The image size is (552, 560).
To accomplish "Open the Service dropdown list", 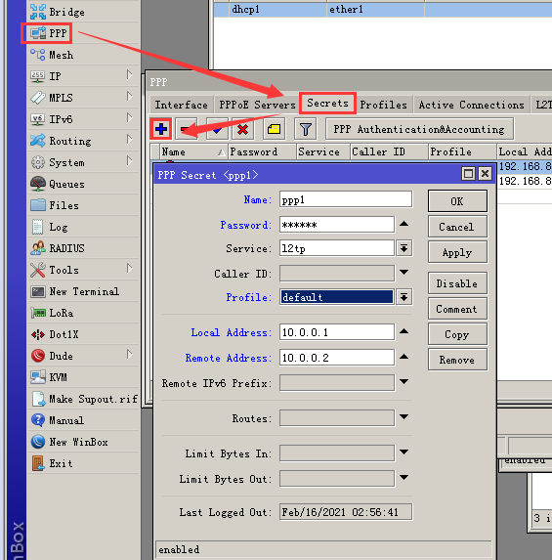I will point(403,248).
